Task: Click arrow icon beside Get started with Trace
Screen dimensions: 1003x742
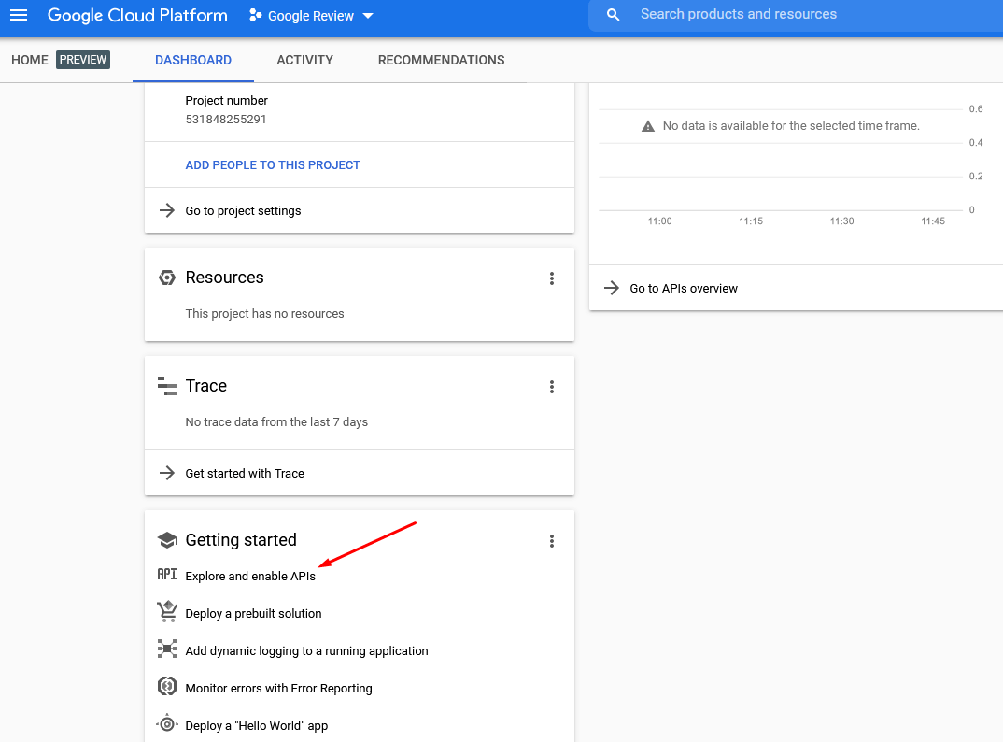Action: 167,473
